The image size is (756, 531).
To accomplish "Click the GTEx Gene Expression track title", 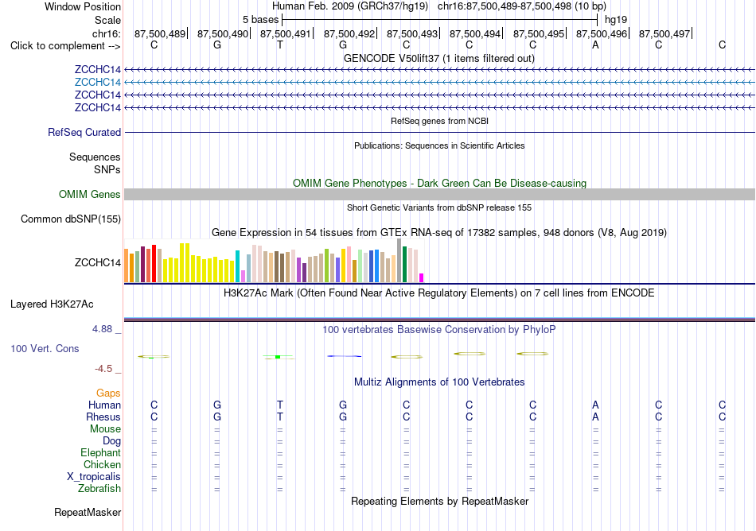I will point(439,233).
